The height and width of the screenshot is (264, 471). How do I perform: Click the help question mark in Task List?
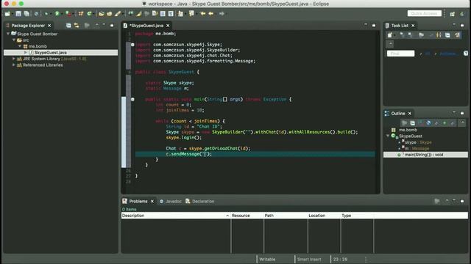point(466,54)
